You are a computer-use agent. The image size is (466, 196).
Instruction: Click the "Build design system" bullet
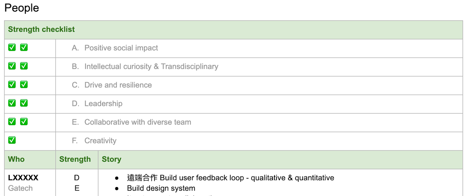pyautogui.click(x=161, y=188)
